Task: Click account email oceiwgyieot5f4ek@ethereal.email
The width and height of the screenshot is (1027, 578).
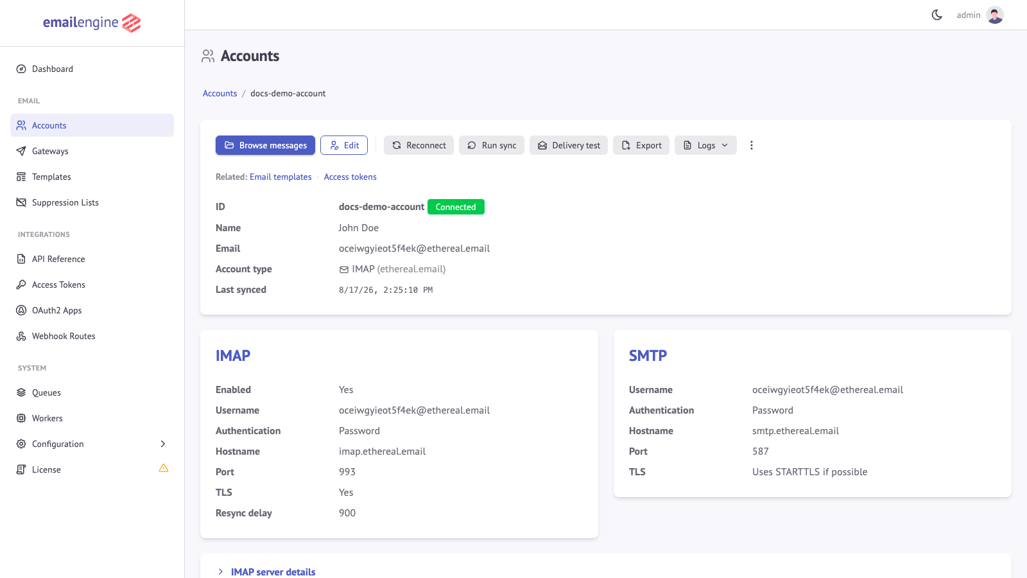Action: (x=414, y=249)
